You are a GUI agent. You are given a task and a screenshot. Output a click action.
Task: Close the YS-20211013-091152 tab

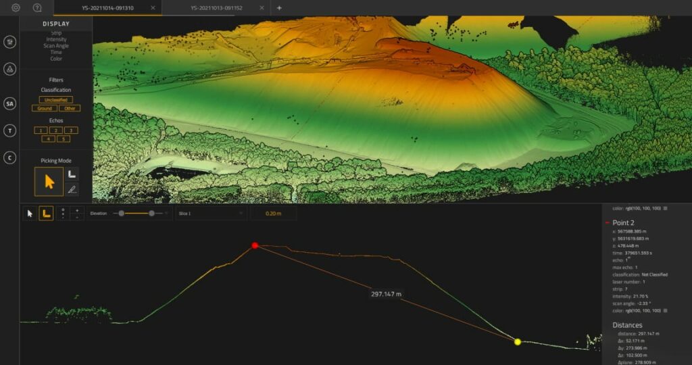[x=262, y=8]
